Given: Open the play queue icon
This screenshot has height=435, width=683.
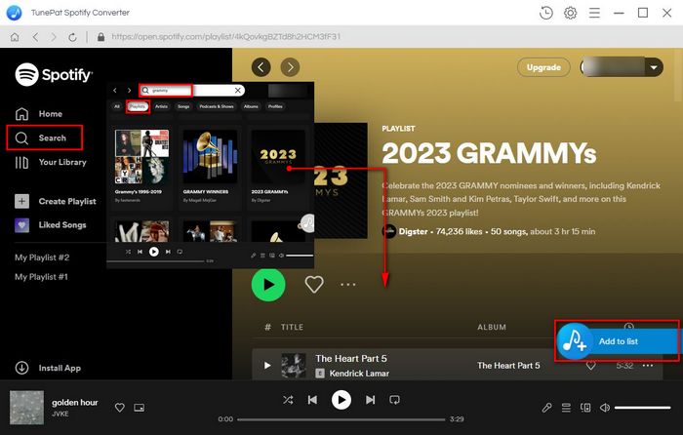Looking at the screenshot, I should coord(566,408).
